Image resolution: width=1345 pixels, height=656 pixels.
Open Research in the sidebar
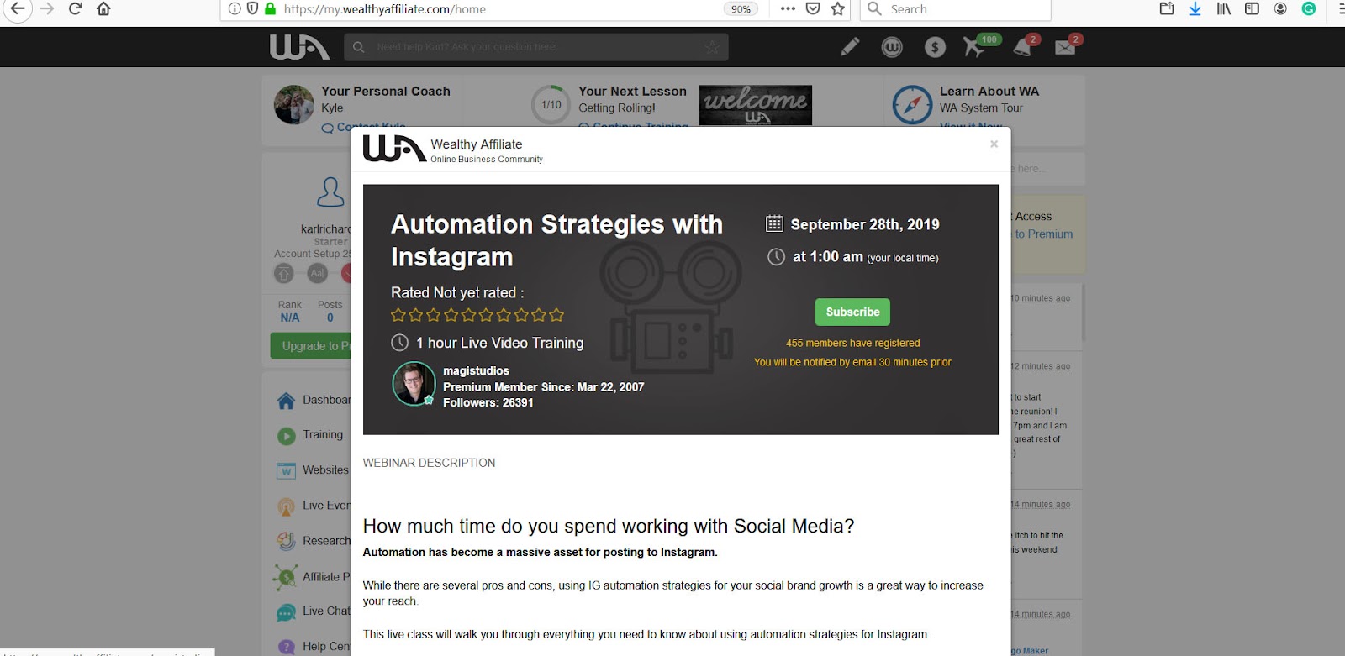313,541
